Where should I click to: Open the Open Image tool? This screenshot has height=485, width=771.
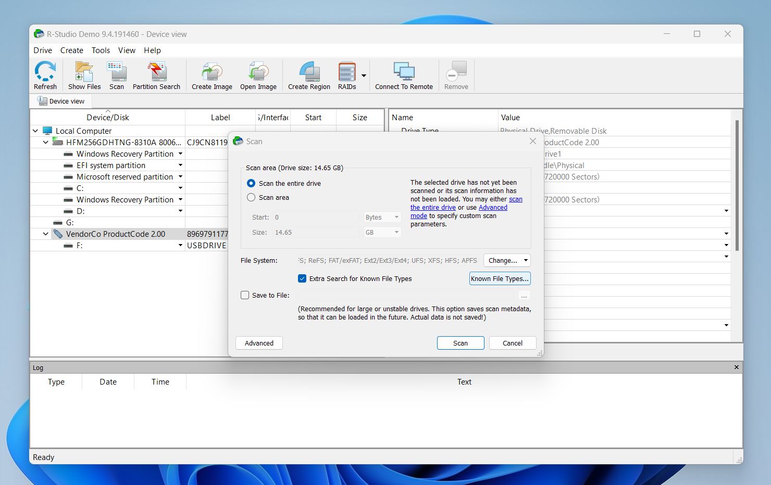pyautogui.click(x=258, y=74)
